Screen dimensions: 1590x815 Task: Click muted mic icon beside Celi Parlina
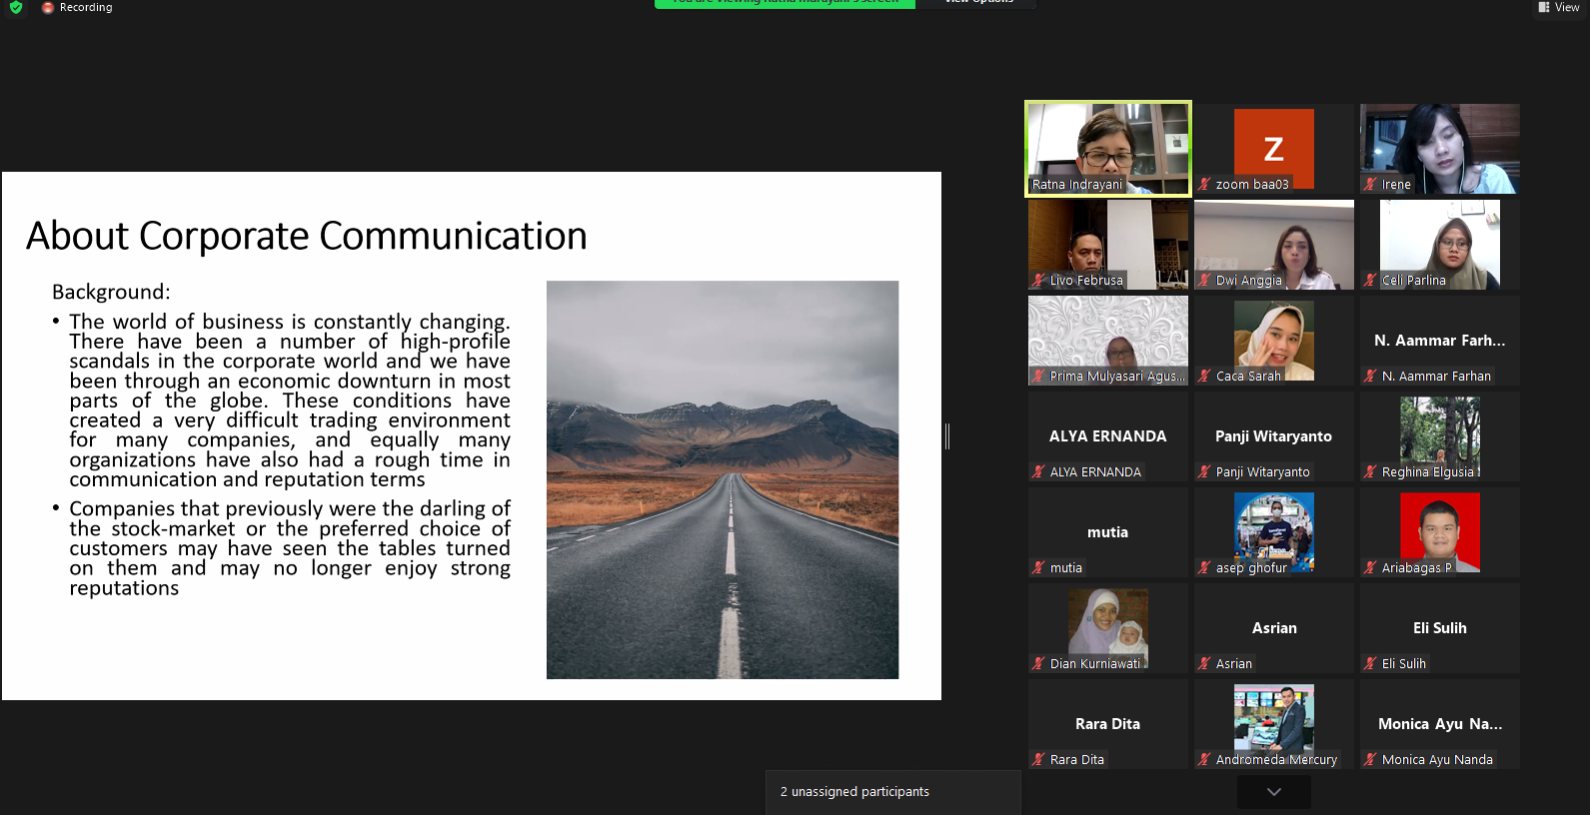pos(1371,280)
